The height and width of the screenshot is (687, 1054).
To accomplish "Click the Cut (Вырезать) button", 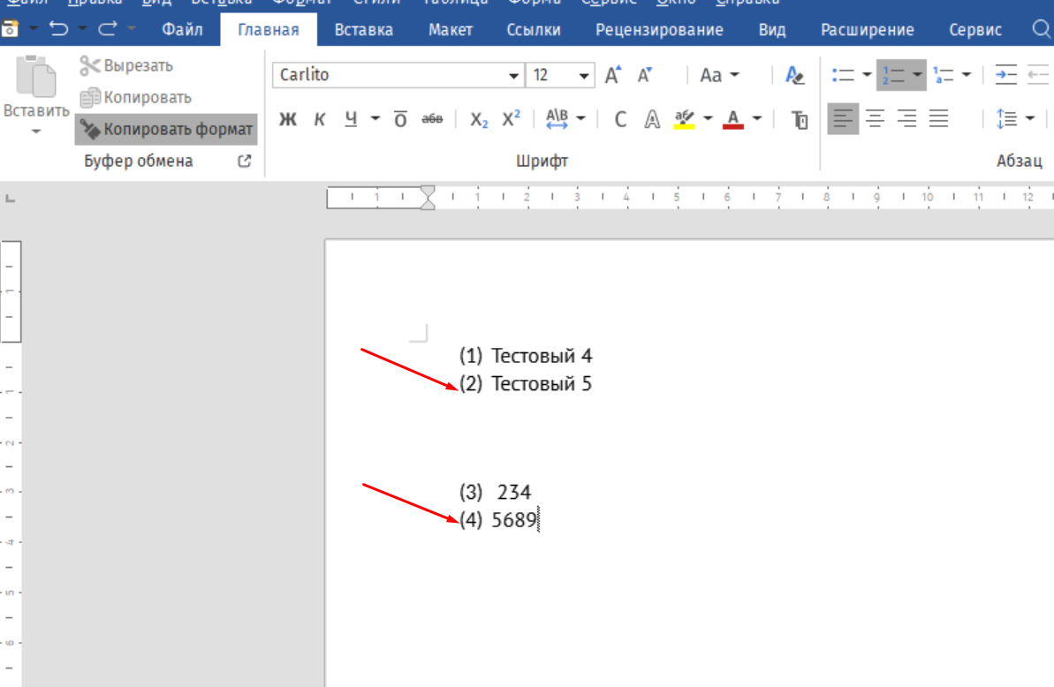I will [126, 66].
